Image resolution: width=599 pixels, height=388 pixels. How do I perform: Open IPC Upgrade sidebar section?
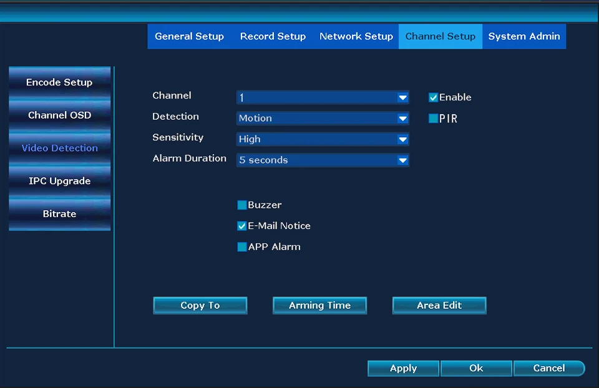60,181
